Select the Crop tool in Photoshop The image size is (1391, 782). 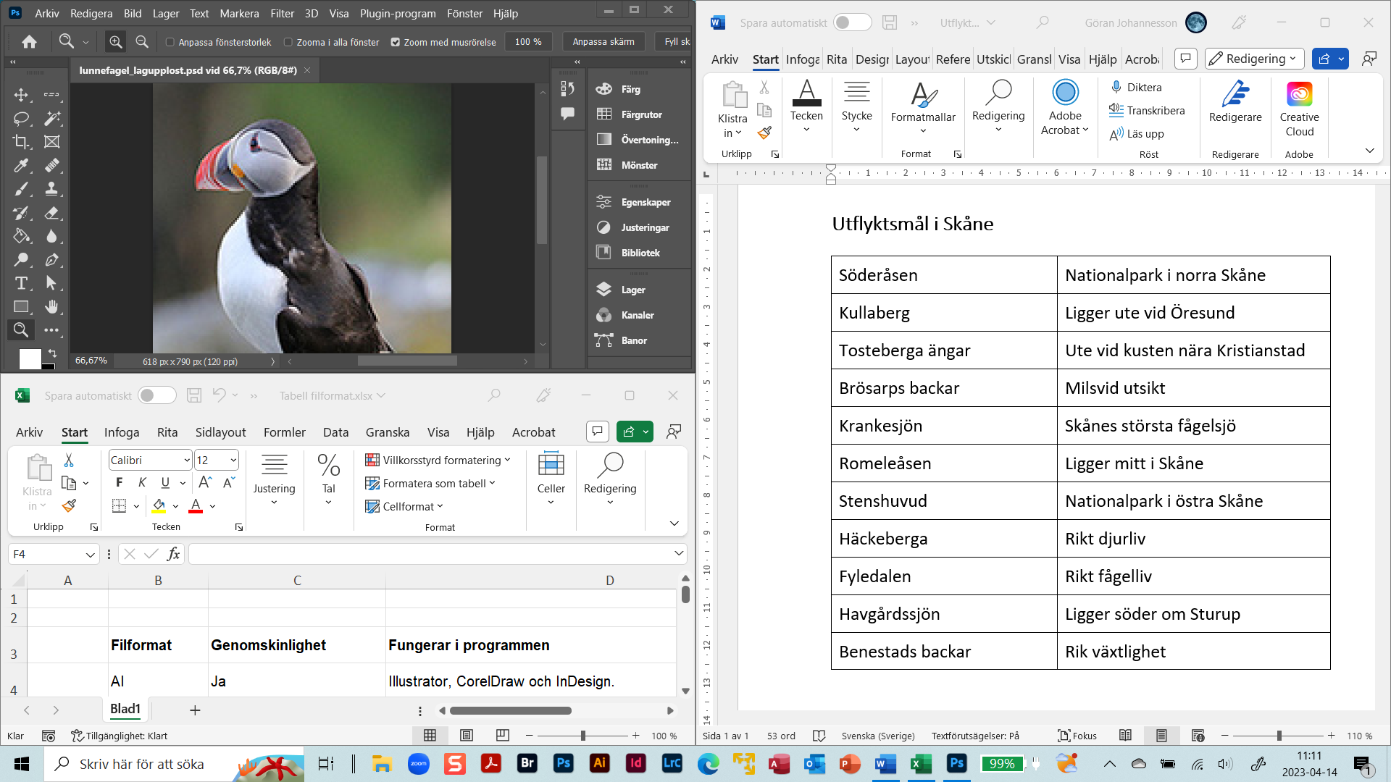(21, 142)
